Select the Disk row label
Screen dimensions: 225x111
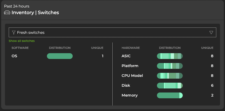(126, 86)
